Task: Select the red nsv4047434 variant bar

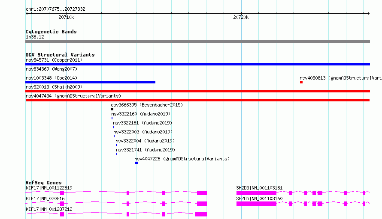Action: (x=197, y=100)
